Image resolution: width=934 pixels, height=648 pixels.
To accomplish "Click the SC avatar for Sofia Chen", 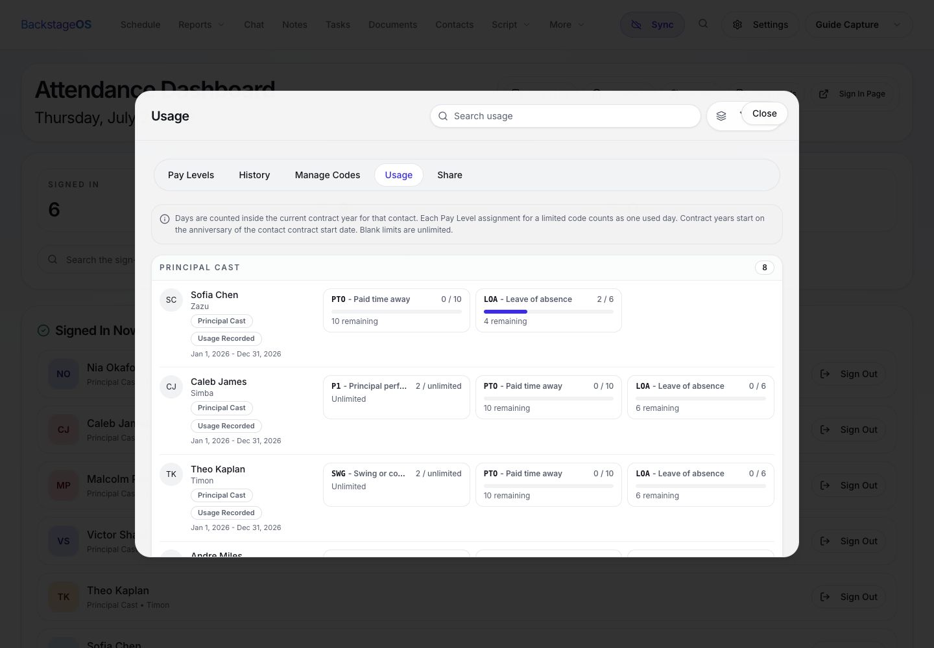I will click(x=171, y=300).
